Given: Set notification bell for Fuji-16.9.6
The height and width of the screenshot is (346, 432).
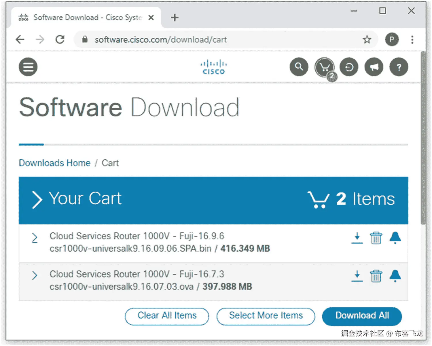Looking at the screenshot, I should tap(395, 238).
